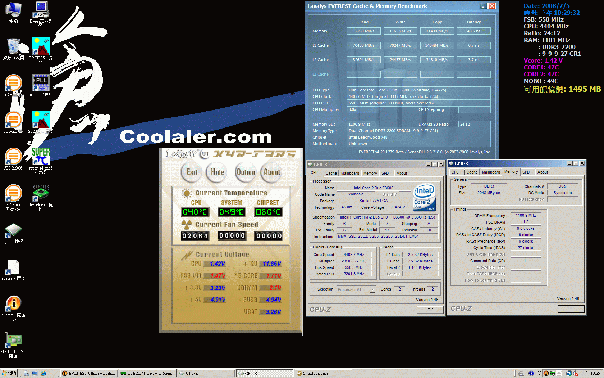Click the Smartguardian info icon in the system tray
Viewport: 604px width, 378px height.
[546, 373]
